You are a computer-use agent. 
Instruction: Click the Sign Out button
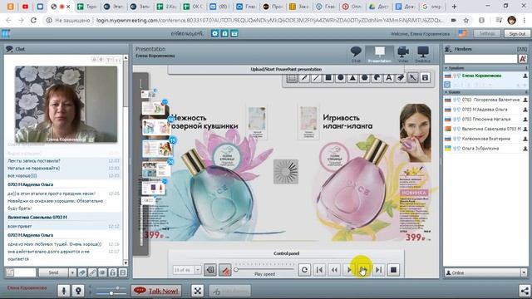tap(517, 33)
